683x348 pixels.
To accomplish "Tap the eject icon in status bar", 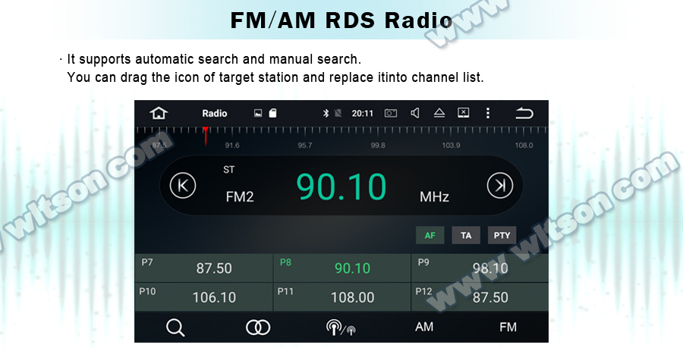I will [x=439, y=113].
